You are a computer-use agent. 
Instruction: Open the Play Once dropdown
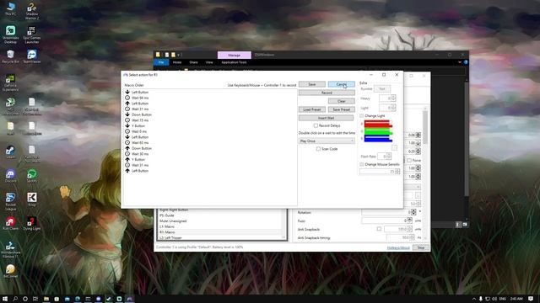pyautogui.click(x=327, y=141)
